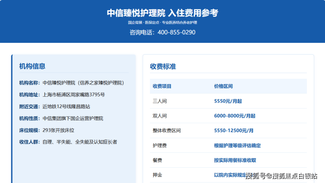325x183 pixels.
Task: Click the 收费项目 column header
Action: [162, 86]
